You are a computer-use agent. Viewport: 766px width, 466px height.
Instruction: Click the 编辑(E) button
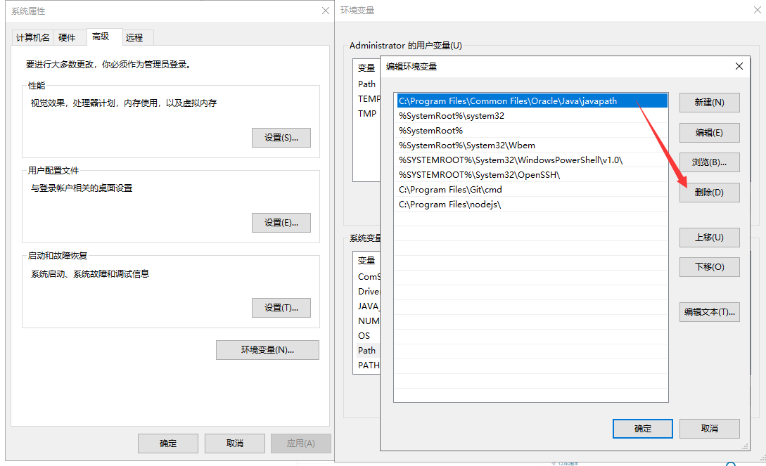click(709, 132)
